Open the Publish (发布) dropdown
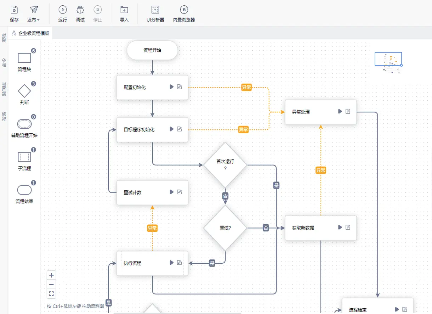 pos(33,14)
